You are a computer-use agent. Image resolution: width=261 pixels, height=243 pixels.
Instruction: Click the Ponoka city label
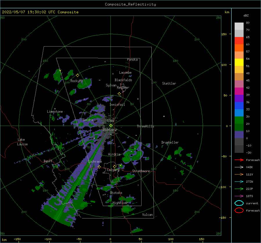132,60
